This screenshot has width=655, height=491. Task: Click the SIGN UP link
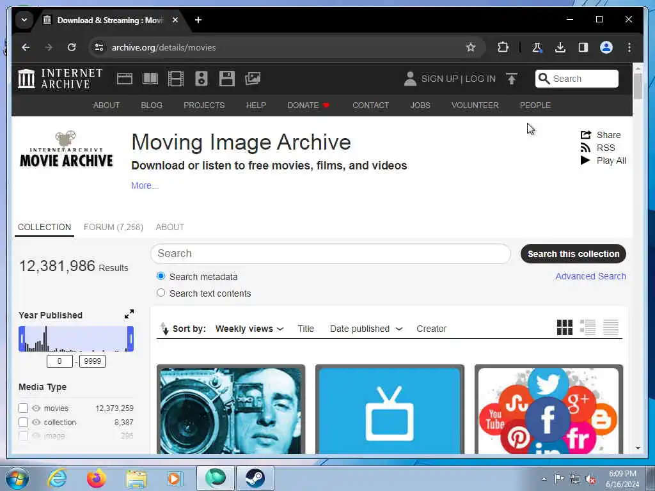tap(439, 79)
